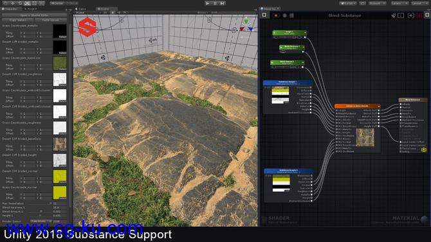Toggle the left node properties panel button
The width and height of the screenshot is (431, 242).
pyautogui.click(x=264, y=15)
